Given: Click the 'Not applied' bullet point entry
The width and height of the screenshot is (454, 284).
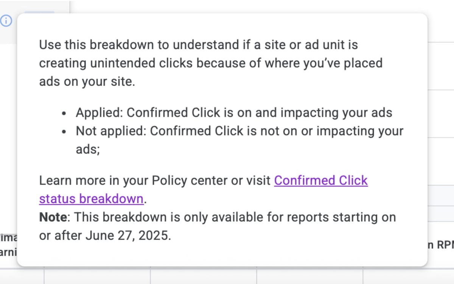Looking at the screenshot, I should [239, 131].
